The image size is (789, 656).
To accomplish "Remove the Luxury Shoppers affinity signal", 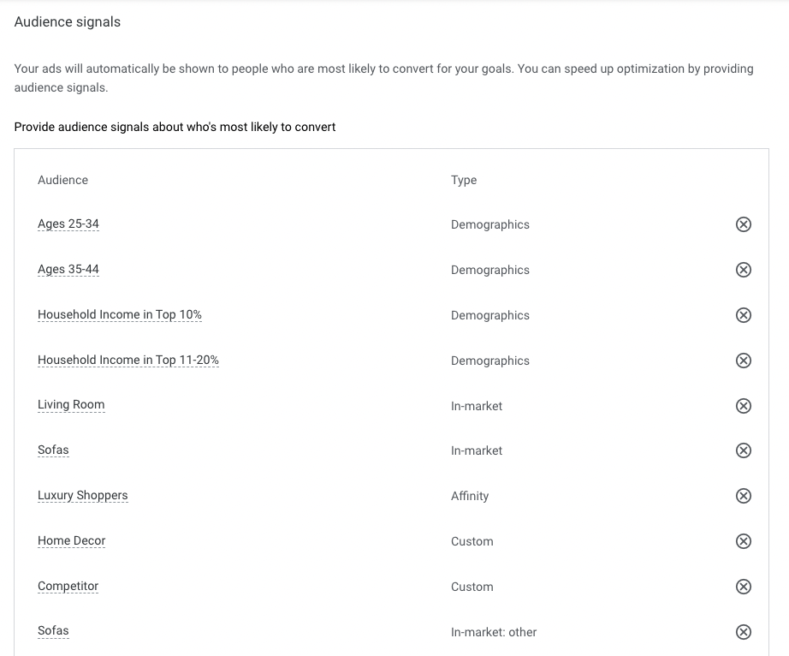I will tap(743, 495).
